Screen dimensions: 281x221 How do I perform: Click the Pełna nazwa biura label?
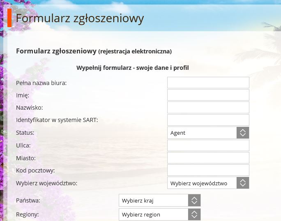coord(41,83)
